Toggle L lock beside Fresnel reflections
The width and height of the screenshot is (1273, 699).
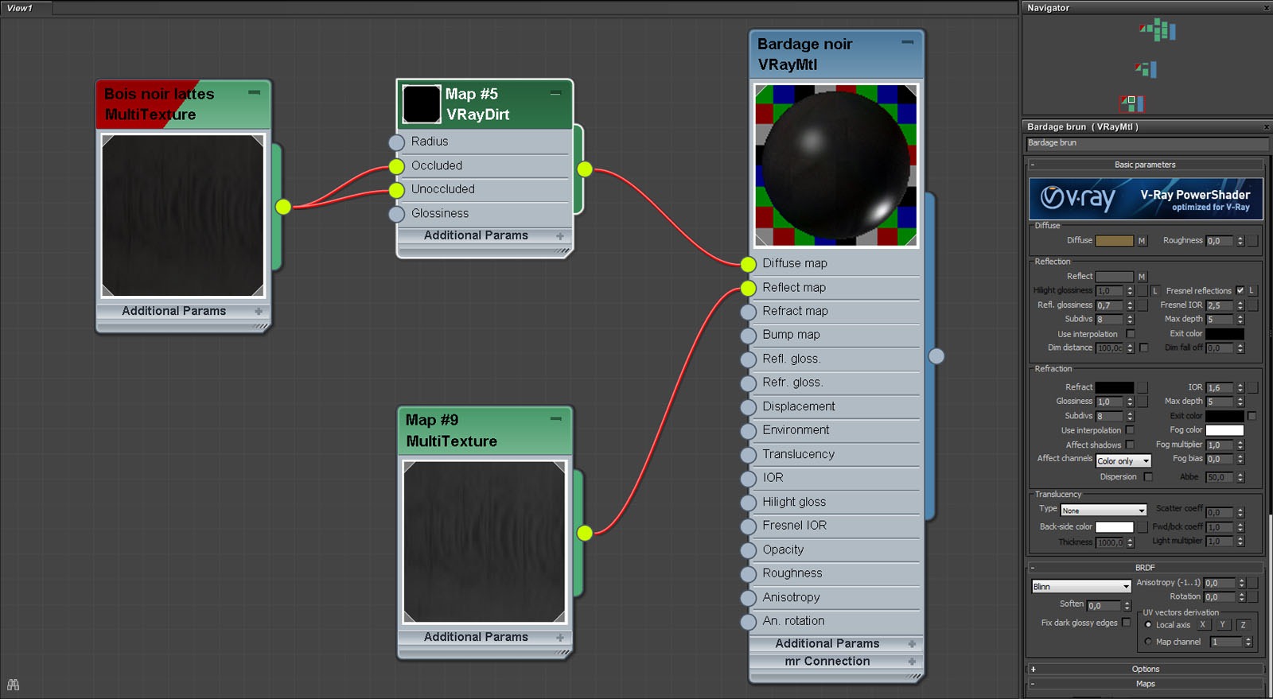1252,291
